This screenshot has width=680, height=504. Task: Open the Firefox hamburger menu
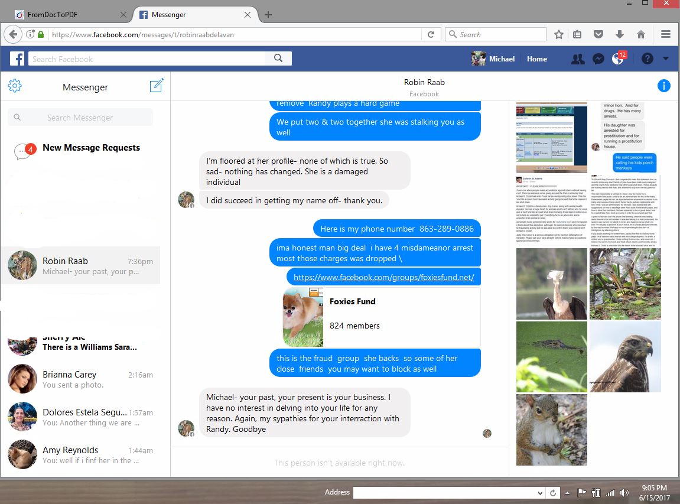666,34
